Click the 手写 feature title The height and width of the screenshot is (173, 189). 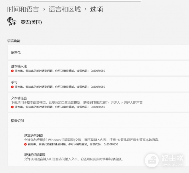(14, 82)
